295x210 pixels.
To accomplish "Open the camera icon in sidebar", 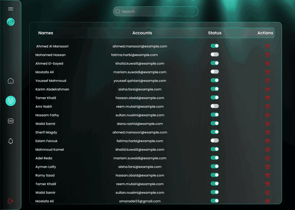I will 10,121.
